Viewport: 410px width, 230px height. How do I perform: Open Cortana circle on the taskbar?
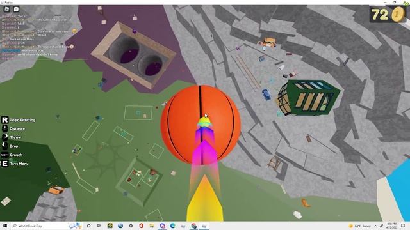(88, 226)
